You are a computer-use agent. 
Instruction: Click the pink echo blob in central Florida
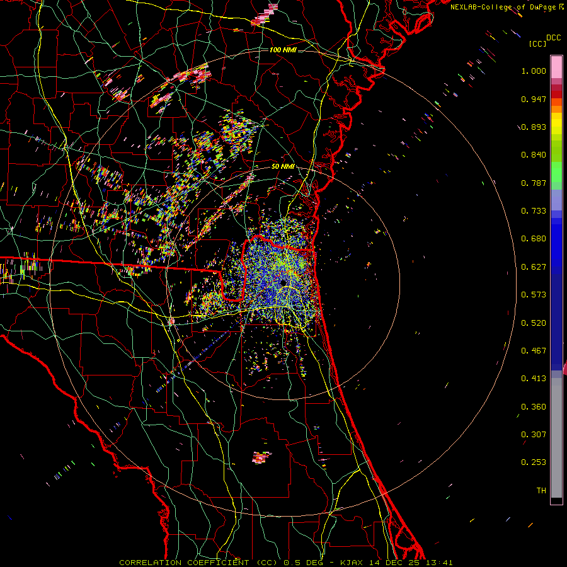tap(262, 457)
